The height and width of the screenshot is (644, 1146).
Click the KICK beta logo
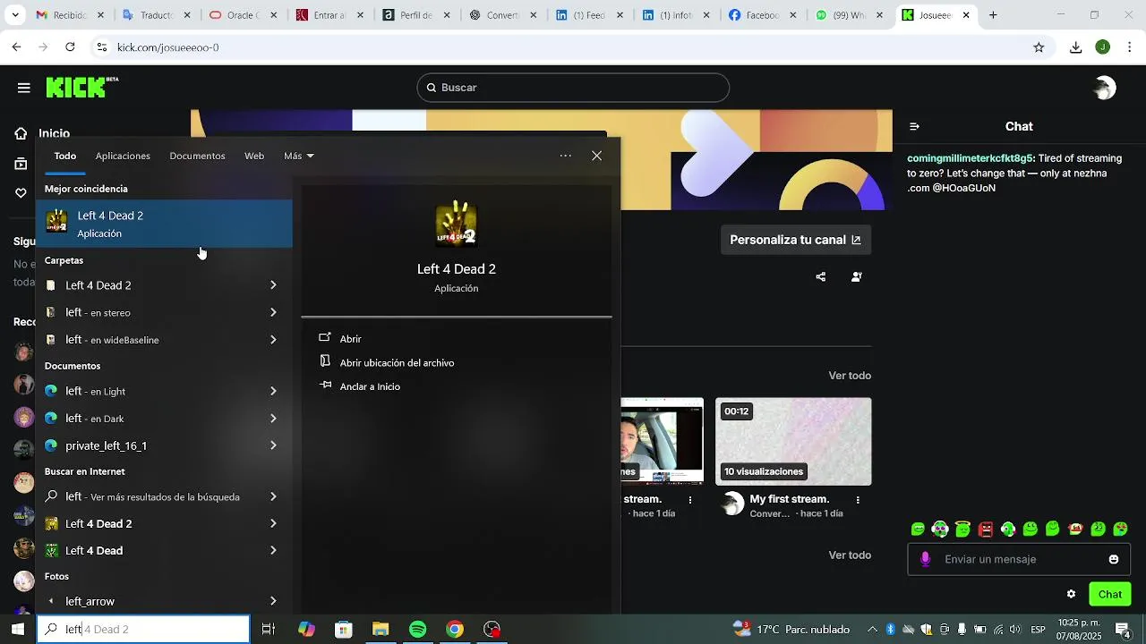point(81,87)
